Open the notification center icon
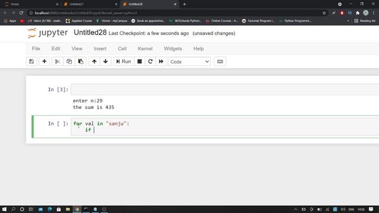The height and width of the screenshot is (213, 379). [371, 209]
